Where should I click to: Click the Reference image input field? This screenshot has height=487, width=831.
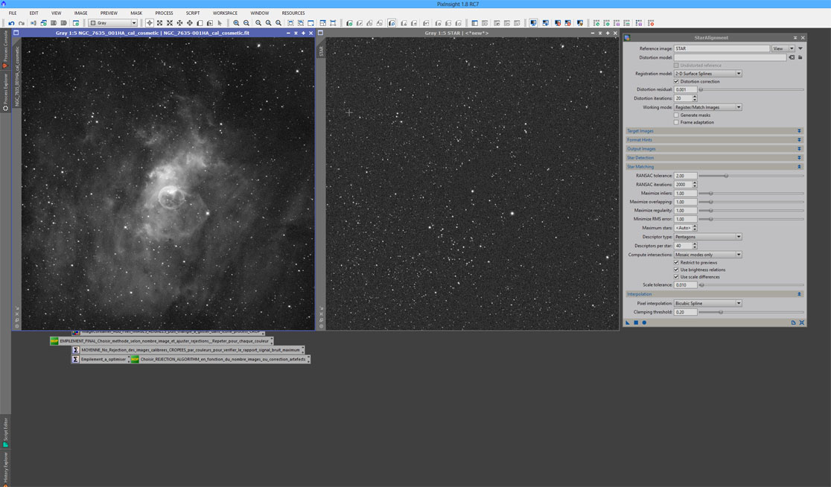(722, 48)
